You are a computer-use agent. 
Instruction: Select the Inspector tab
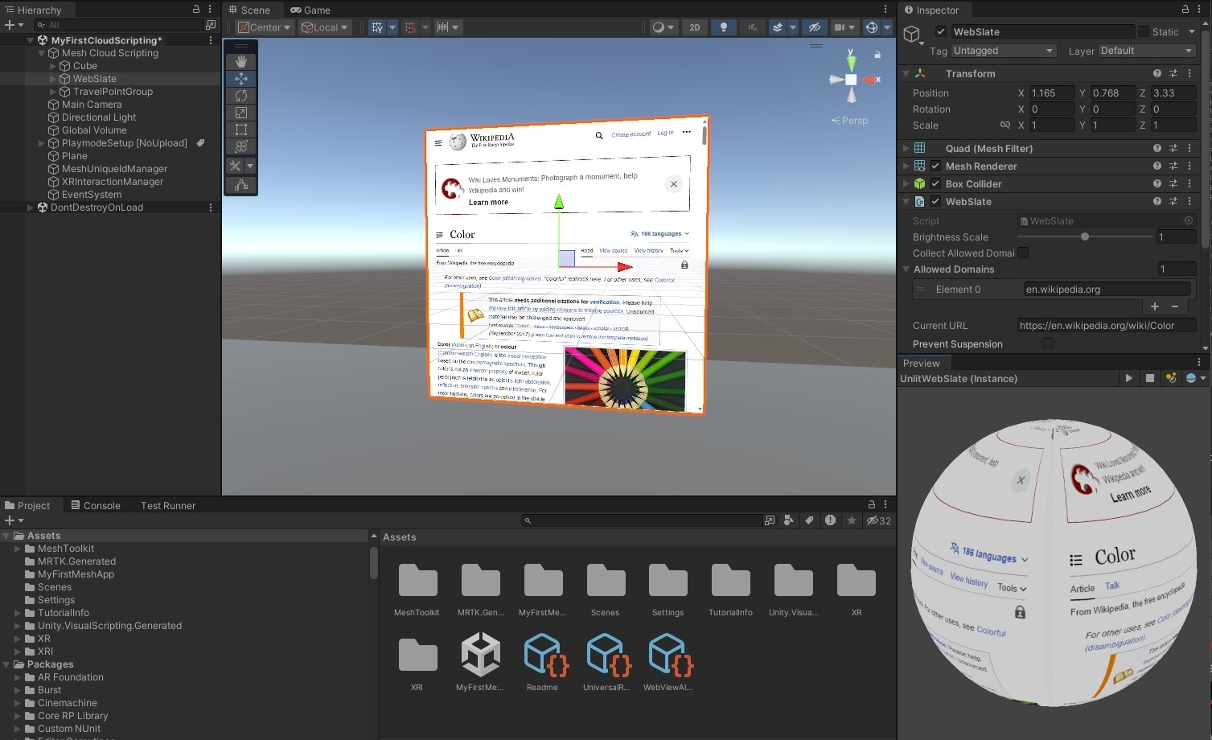(x=932, y=10)
